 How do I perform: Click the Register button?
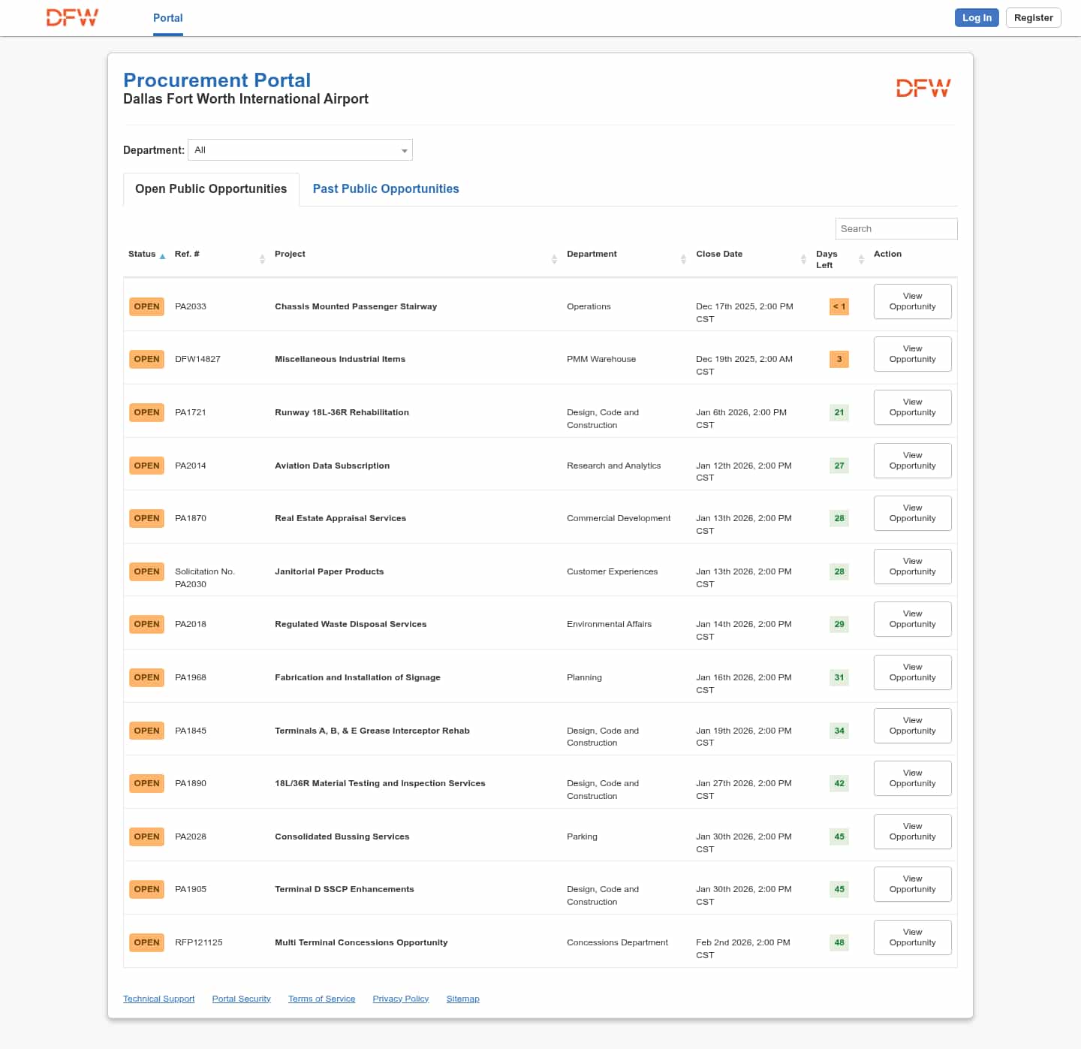pos(1033,18)
